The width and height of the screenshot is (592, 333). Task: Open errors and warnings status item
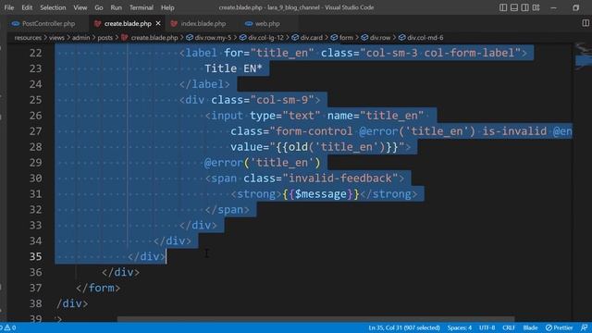[8, 327]
